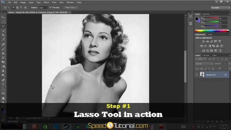The height and width of the screenshot is (130, 231).
Task: Open the tool preset picker arrow
Action: click(9, 8)
